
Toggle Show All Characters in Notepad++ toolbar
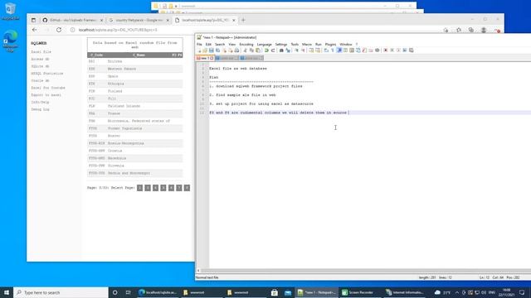click(x=333, y=50)
